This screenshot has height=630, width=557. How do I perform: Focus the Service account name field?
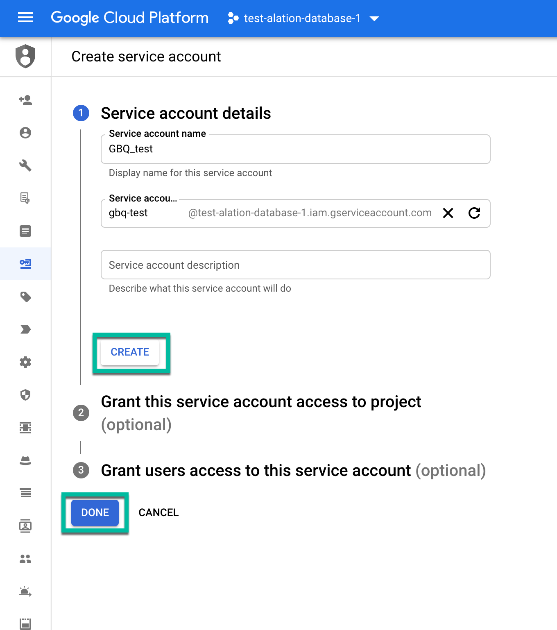point(296,149)
